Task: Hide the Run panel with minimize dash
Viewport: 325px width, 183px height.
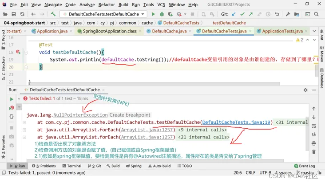Action: [x=314, y=90]
